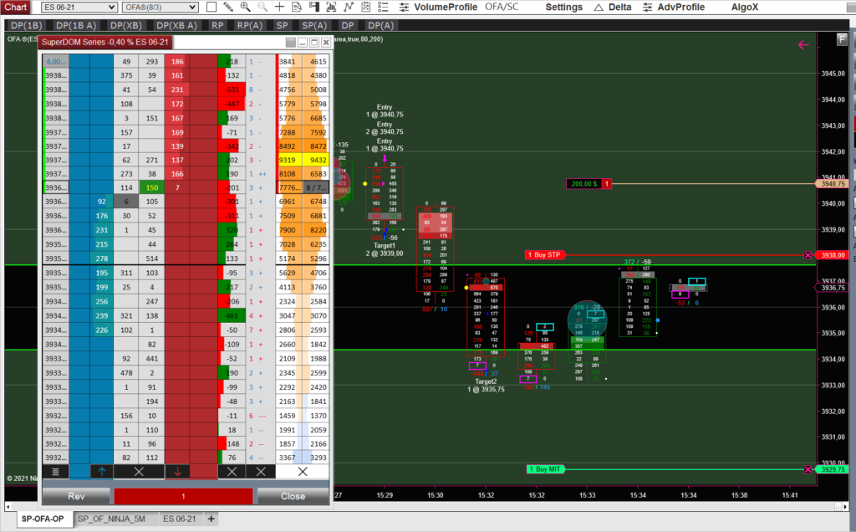This screenshot has height=532, width=856.
Task: Click the F button at chart top right
Action: tap(842, 39)
